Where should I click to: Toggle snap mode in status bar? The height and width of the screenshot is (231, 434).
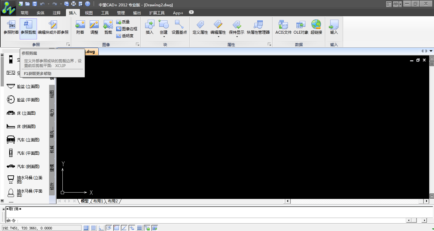[86, 228]
